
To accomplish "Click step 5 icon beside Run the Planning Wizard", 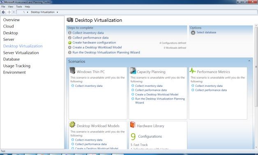I will pyautogui.click(x=70, y=52).
